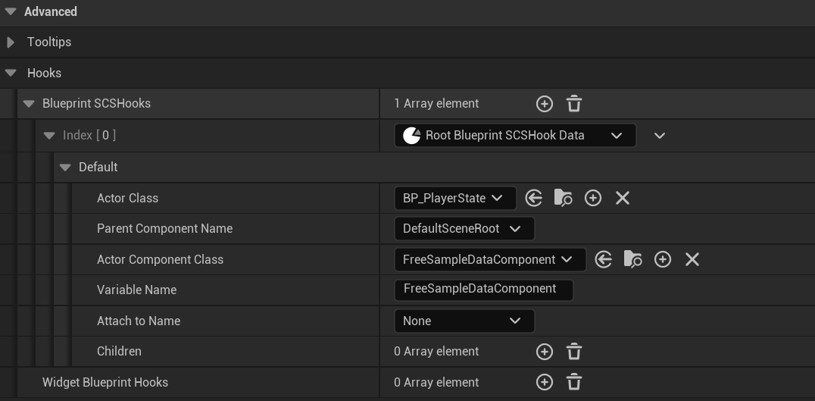The image size is (815, 401).
Task: Open Index 0 element options chevron
Action: click(660, 136)
